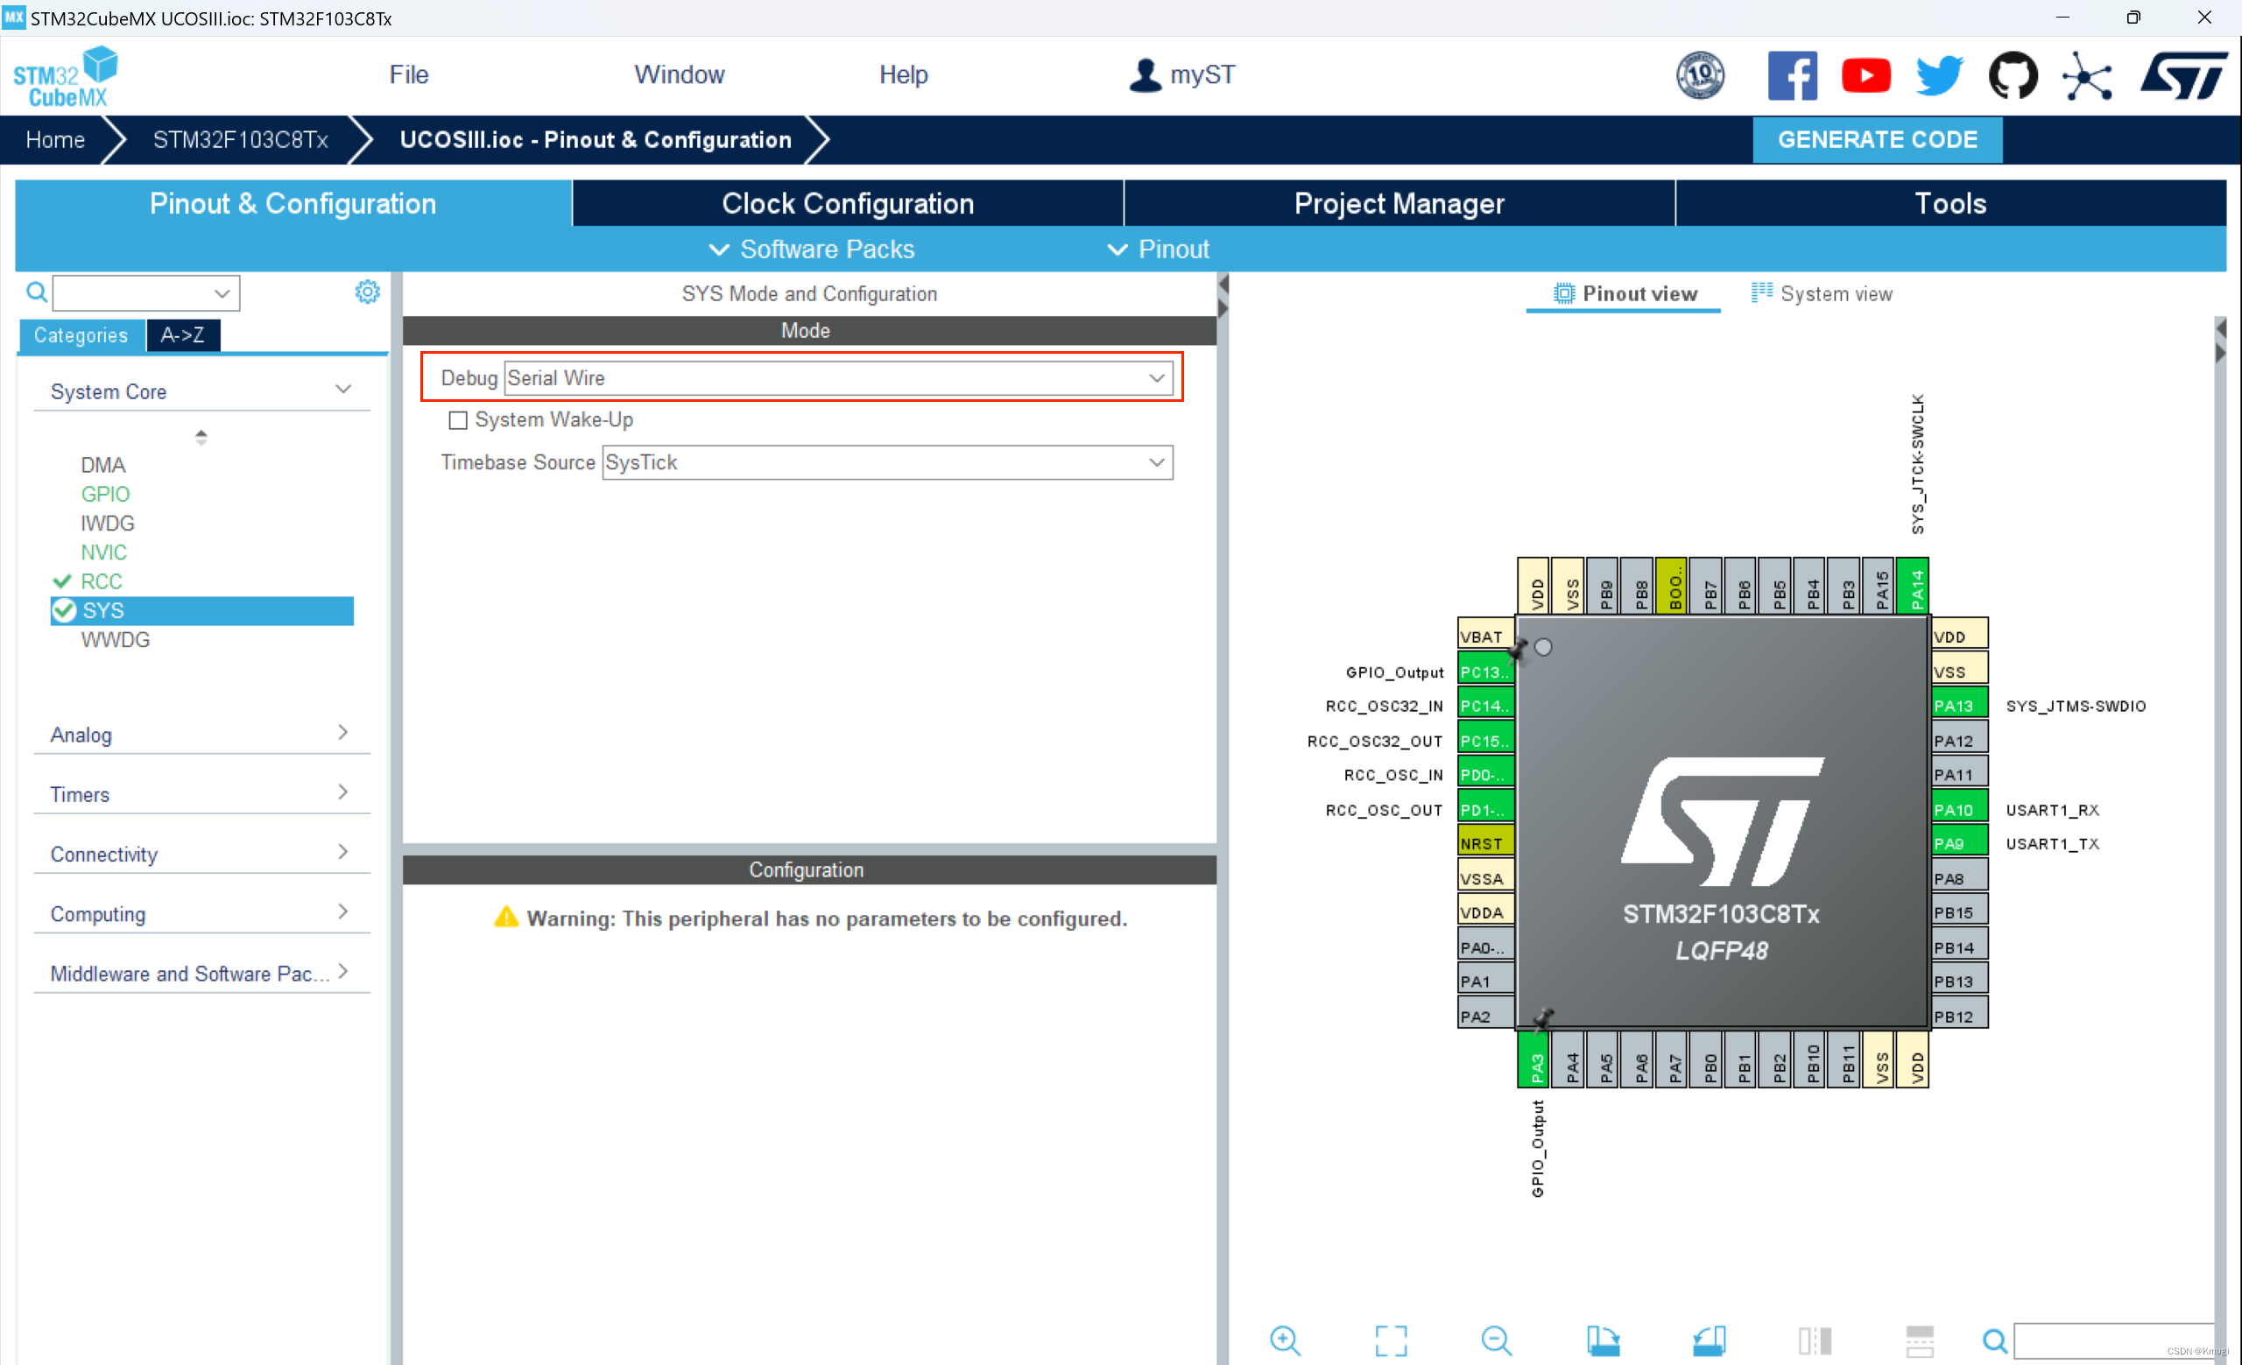The image size is (2242, 1365).
Task: Toggle the SYS checkmark in sidebar
Action: point(64,610)
